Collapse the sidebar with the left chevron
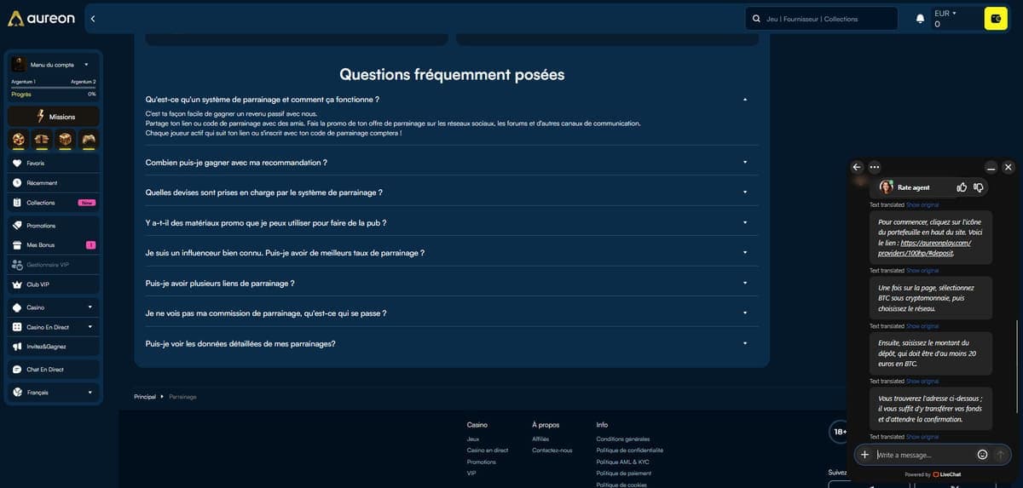Viewport: 1023px width, 488px height. 92,18
